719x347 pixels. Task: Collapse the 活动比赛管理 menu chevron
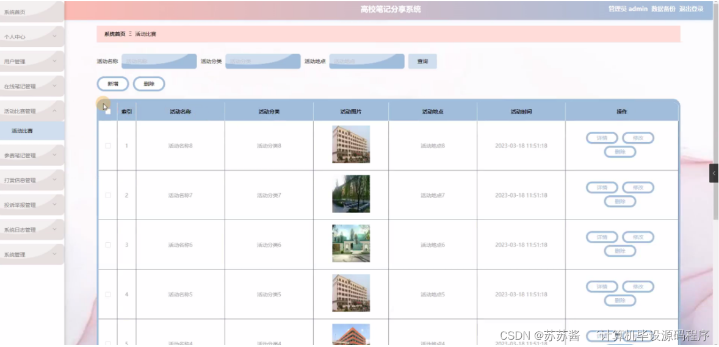coord(54,110)
